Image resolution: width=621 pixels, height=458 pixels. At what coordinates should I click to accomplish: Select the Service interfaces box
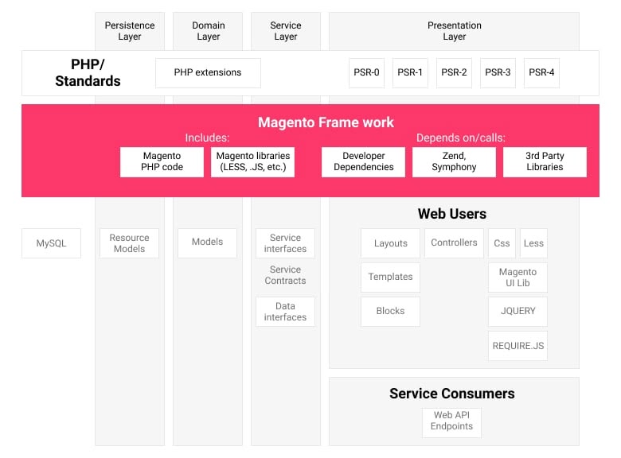[285, 243]
